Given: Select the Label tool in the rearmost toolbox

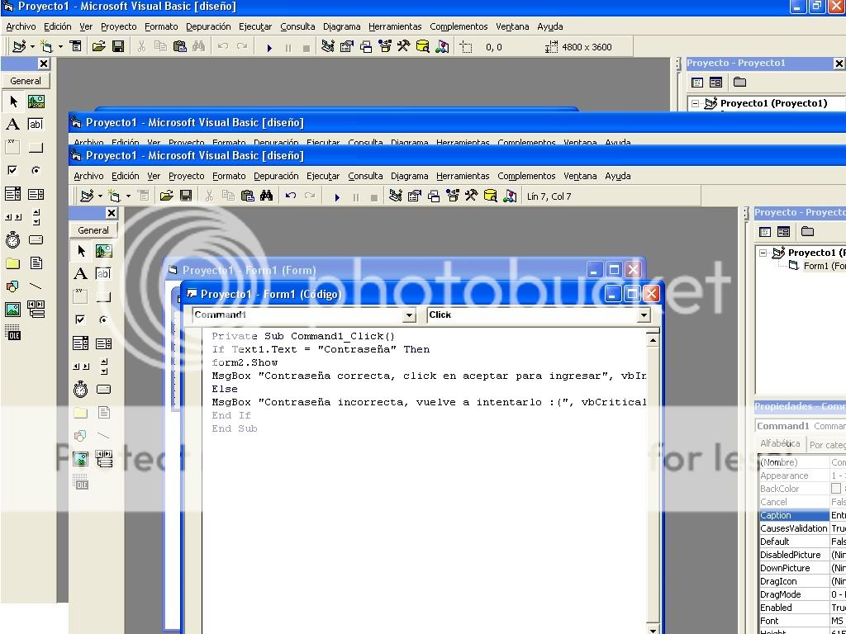Looking at the screenshot, I should (12, 125).
